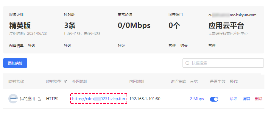
Task: Click 管理 under 应用云平台
Action: [212, 45]
